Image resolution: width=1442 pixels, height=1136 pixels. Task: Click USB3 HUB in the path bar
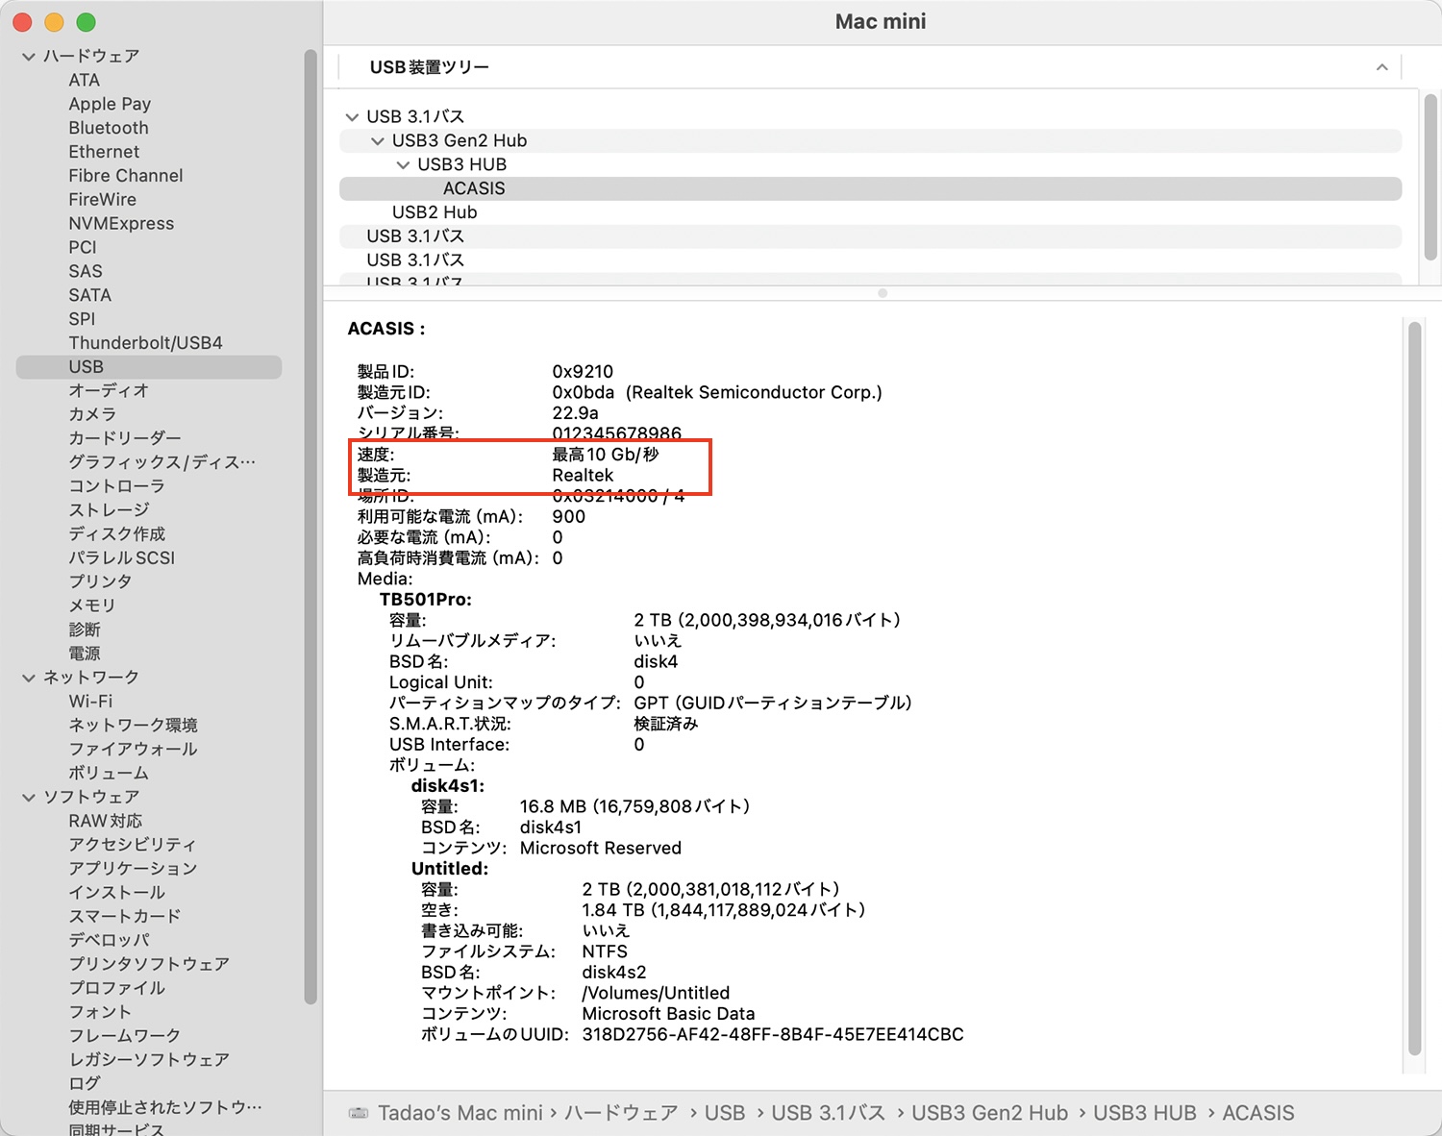[x=1145, y=1113]
